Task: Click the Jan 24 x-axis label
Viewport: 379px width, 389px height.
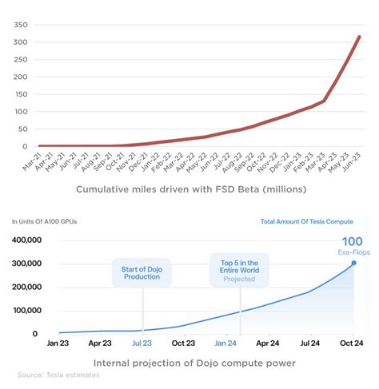Action: click(x=225, y=343)
